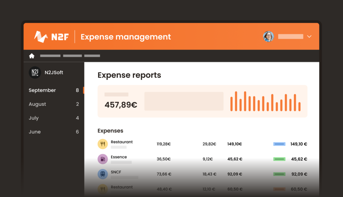343x197 pixels.
Task: Open the user profile picture
Action: coord(268,37)
